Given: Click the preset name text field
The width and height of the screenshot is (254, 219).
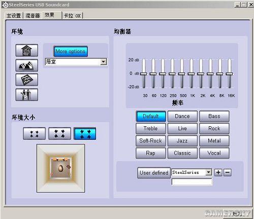Looking at the screenshot, I should pyautogui.click(x=192, y=182).
